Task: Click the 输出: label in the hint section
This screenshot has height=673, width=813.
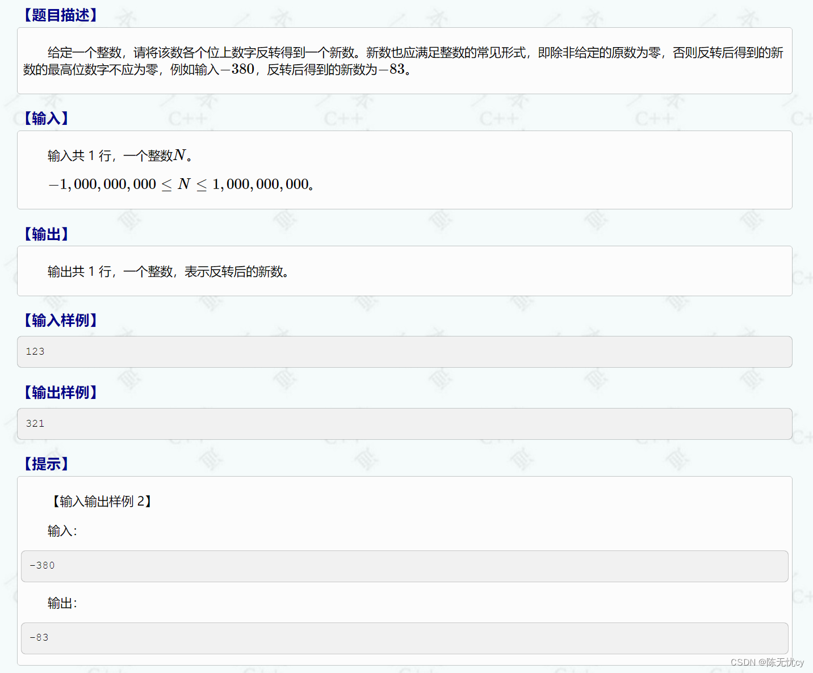Action: (x=62, y=603)
